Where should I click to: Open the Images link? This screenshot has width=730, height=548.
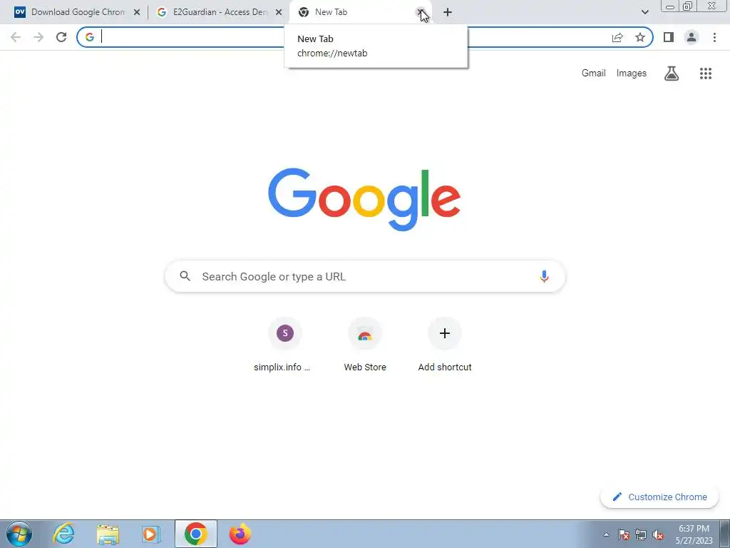[x=632, y=73]
